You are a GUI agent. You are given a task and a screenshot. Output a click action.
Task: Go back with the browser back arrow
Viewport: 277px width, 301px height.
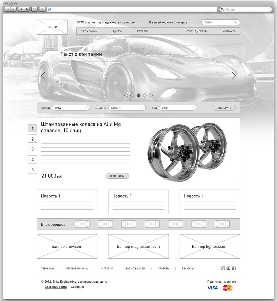click(x=8, y=9)
